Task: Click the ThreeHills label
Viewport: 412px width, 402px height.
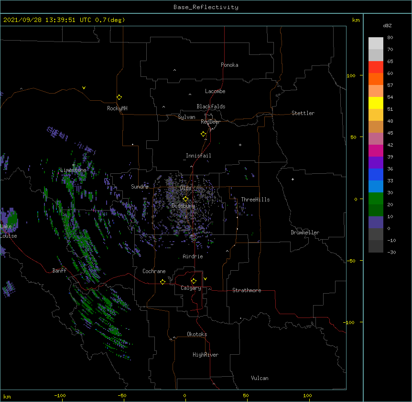Action: point(255,200)
